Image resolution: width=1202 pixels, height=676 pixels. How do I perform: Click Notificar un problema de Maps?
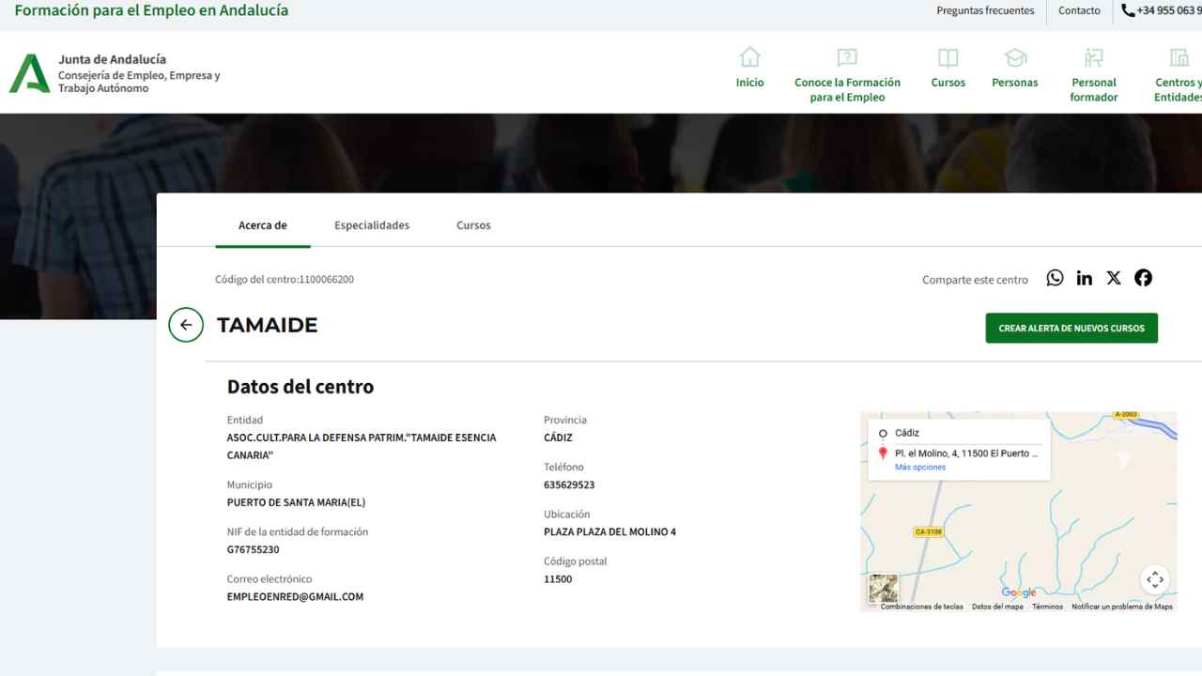click(x=1122, y=607)
